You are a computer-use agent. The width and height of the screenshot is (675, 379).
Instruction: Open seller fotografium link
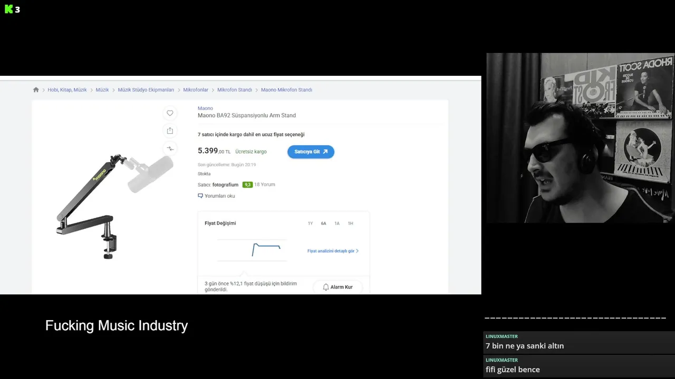pyautogui.click(x=225, y=185)
